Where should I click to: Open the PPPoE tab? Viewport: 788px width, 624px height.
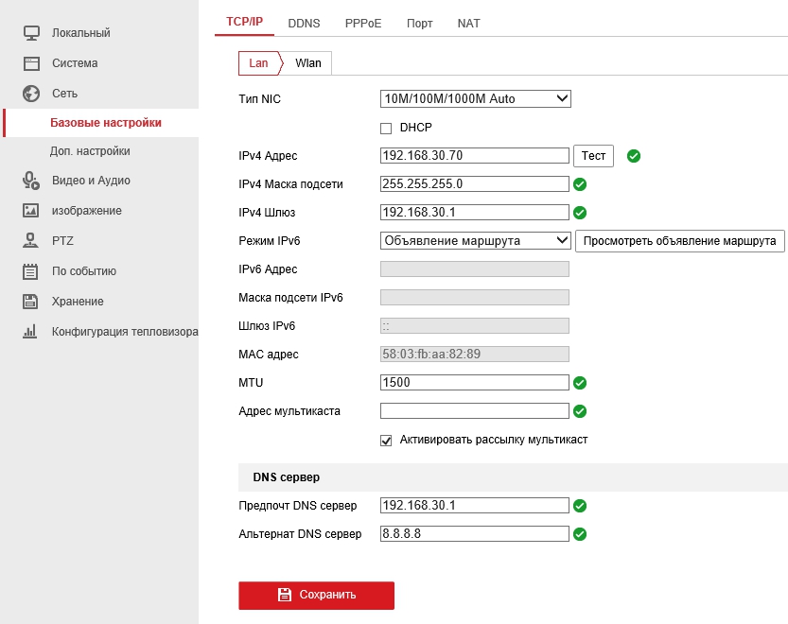(x=363, y=23)
